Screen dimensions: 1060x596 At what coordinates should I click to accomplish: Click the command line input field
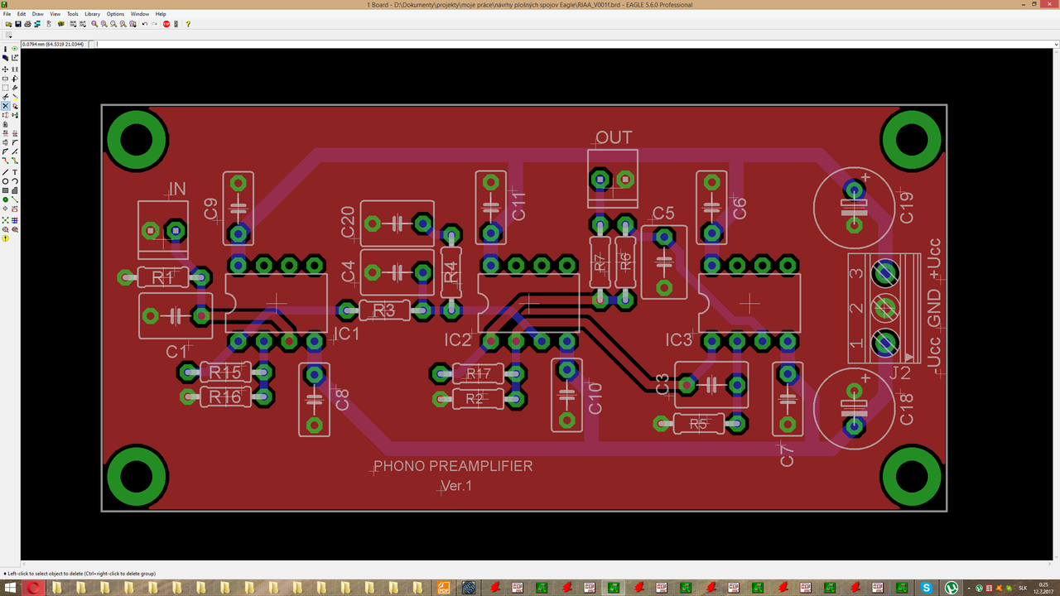576,44
